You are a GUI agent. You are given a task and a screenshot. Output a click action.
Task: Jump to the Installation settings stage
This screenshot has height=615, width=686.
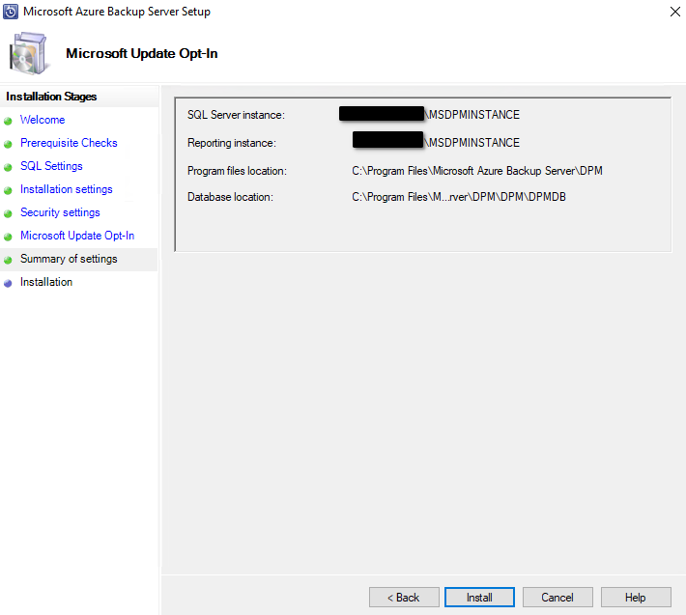coord(66,189)
